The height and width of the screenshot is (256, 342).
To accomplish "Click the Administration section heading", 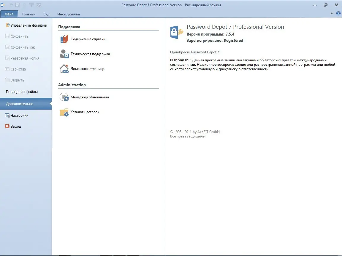I will click(x=72, y=85).
